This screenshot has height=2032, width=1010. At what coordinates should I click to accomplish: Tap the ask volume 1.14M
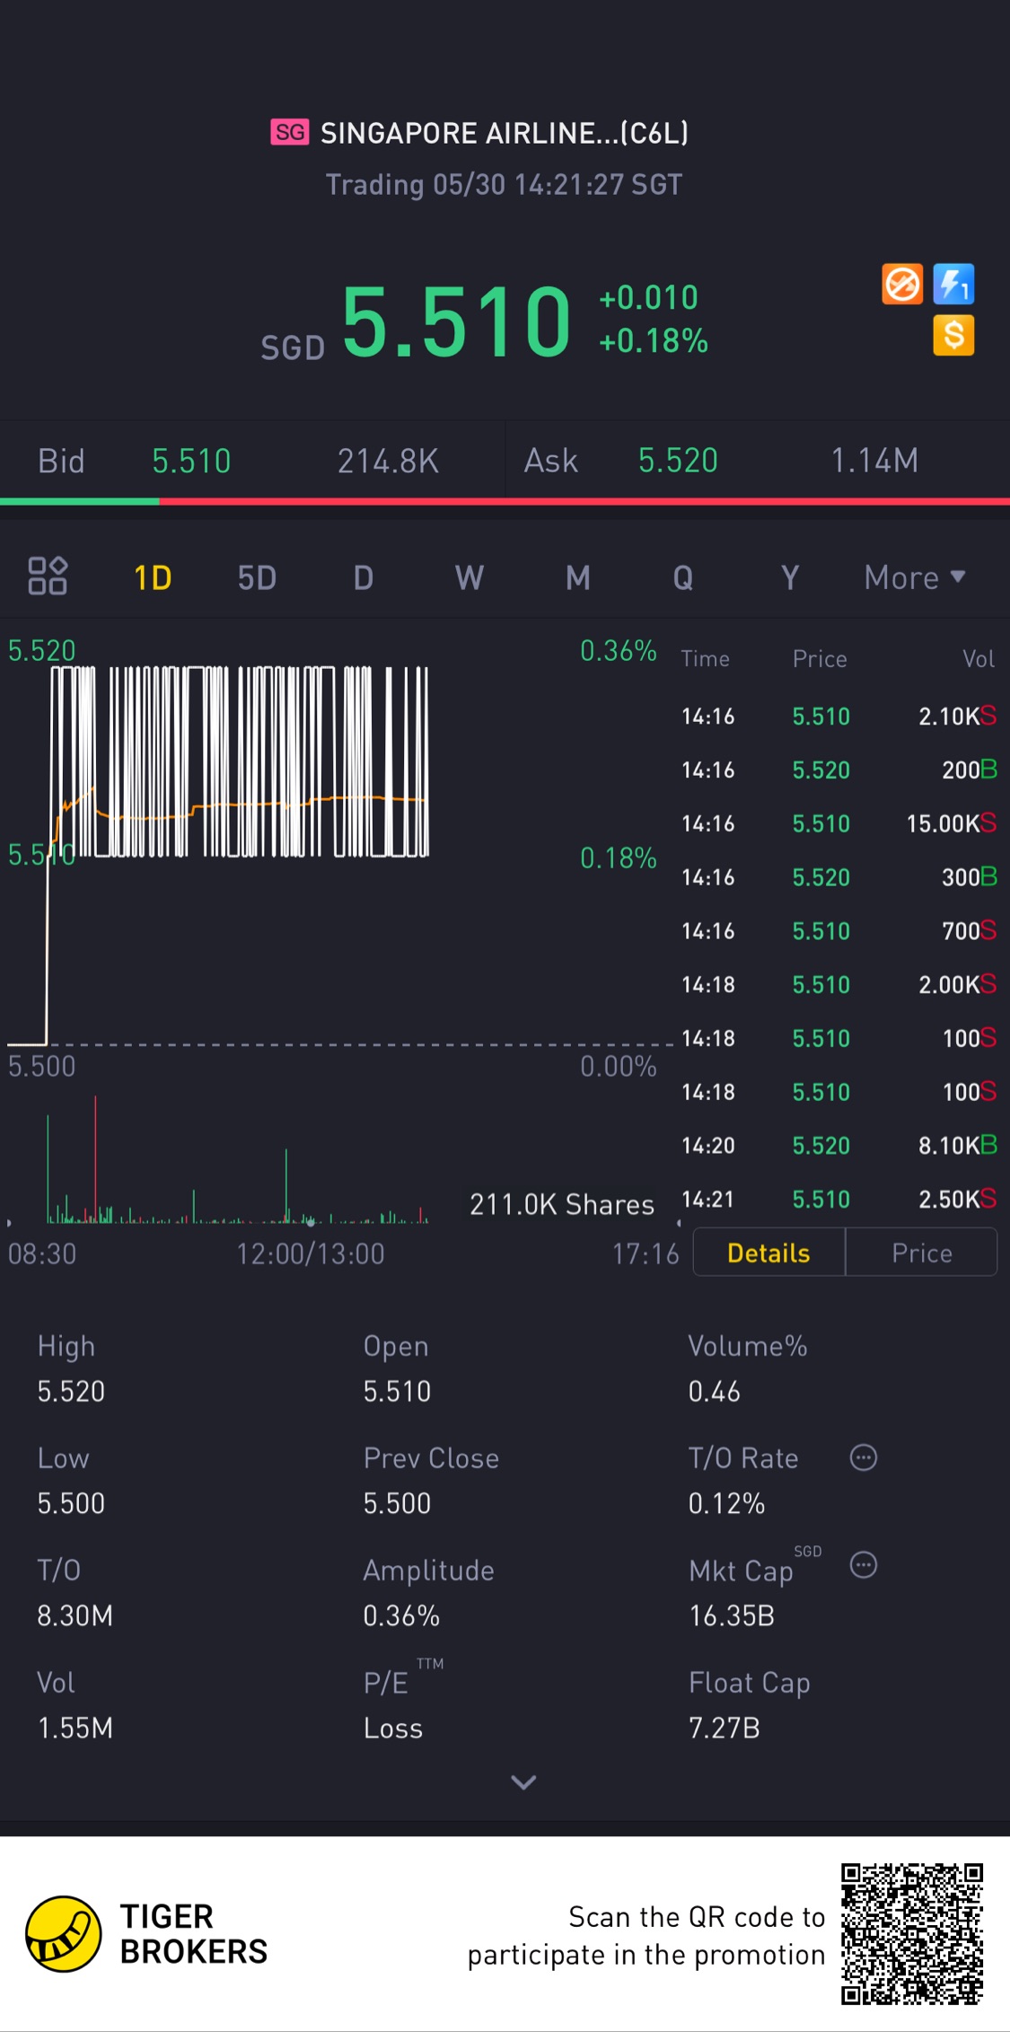(x=874, y=461)
